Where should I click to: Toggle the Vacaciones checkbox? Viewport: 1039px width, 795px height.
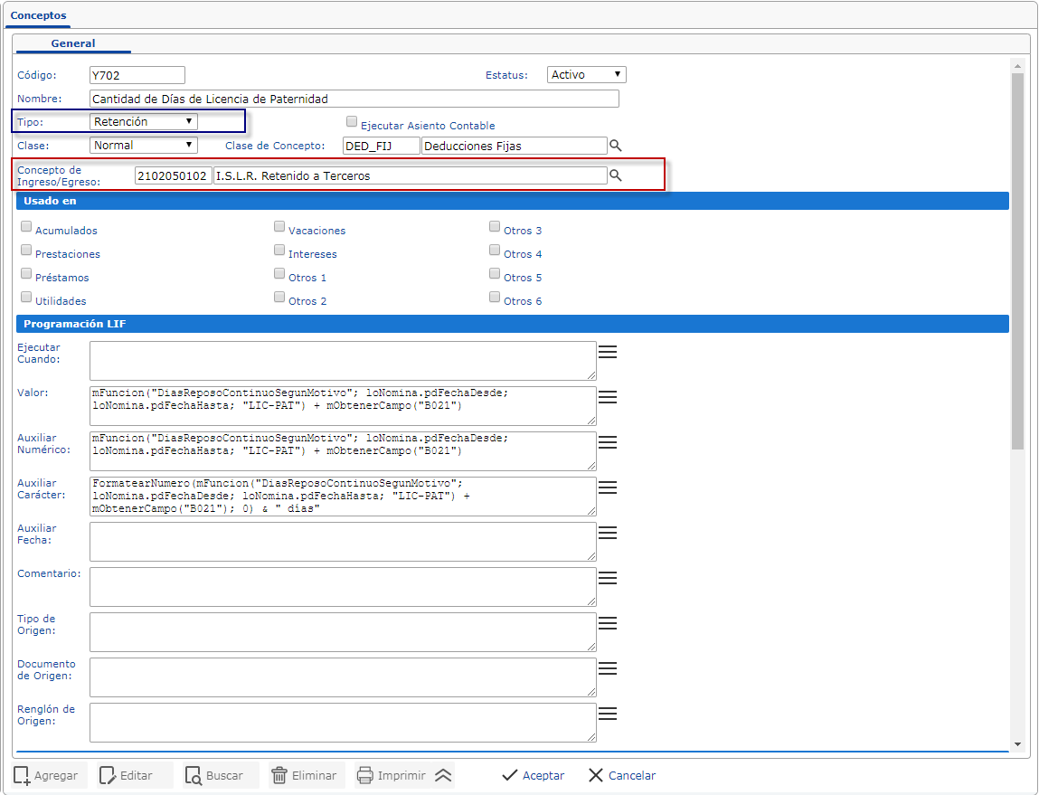[279, 227]
